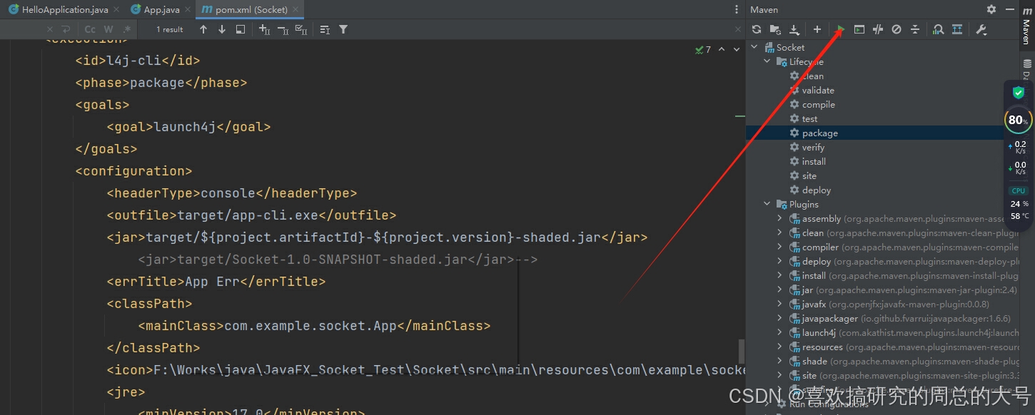Select the resources plugin entry
This screenshot has width=1035, height=415.
pos(882,347)
